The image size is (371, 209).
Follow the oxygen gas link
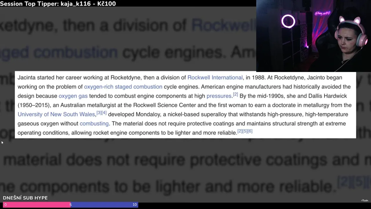[x=73, y=96]
